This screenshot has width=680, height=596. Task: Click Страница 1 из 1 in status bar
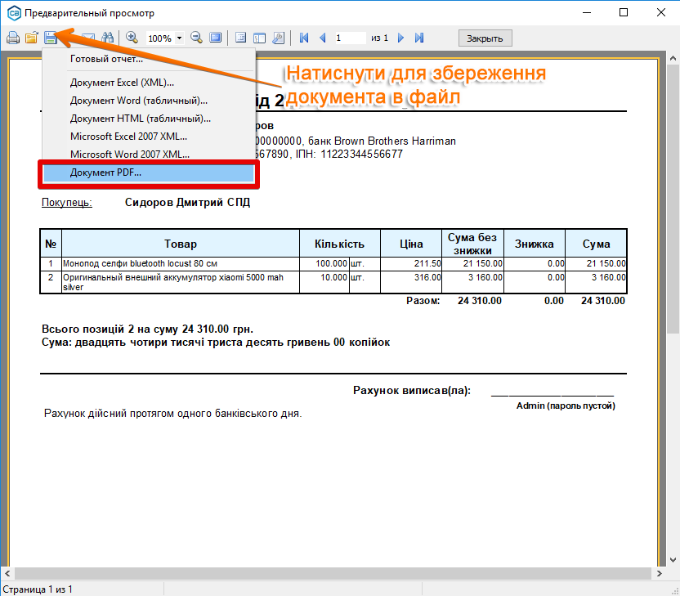point(38,589)
